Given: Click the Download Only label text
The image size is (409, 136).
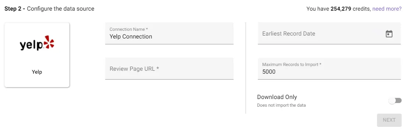Looking at the screenshot, I should click(x=277, y=97).
